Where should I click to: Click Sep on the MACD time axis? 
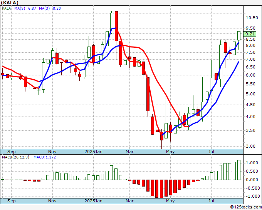(x=11, y=201)
